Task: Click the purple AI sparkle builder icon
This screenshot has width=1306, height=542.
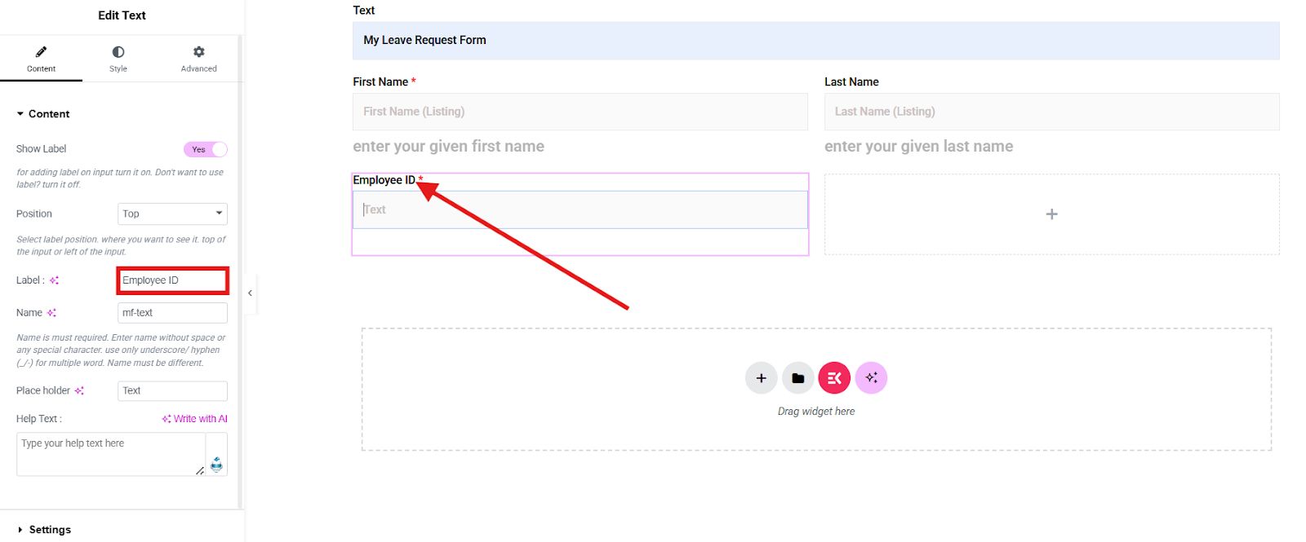Action: coord(871,378)
